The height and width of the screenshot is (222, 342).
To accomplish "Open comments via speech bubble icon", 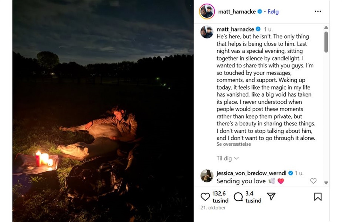I will coord(238,197).
